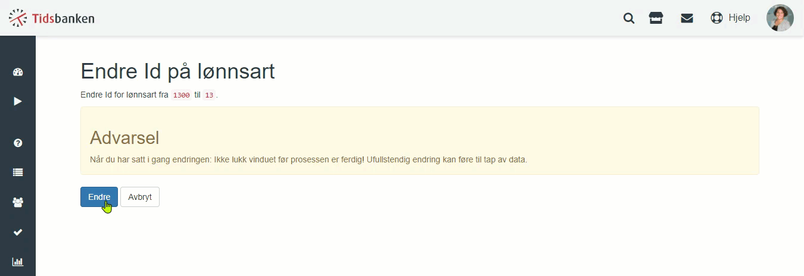Open the search magnifier in top bar
The width and height of the screenshot is (804, 276).
pyautogui.click(x=629, y=18)
